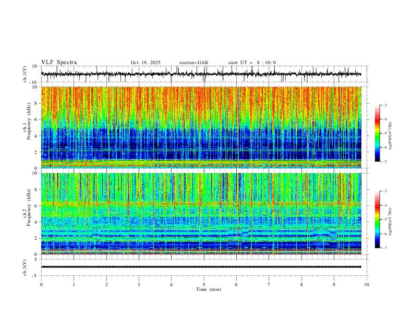
Task: Click the 'ch.1(V)' waveform axis label
Action: point(25,74)
